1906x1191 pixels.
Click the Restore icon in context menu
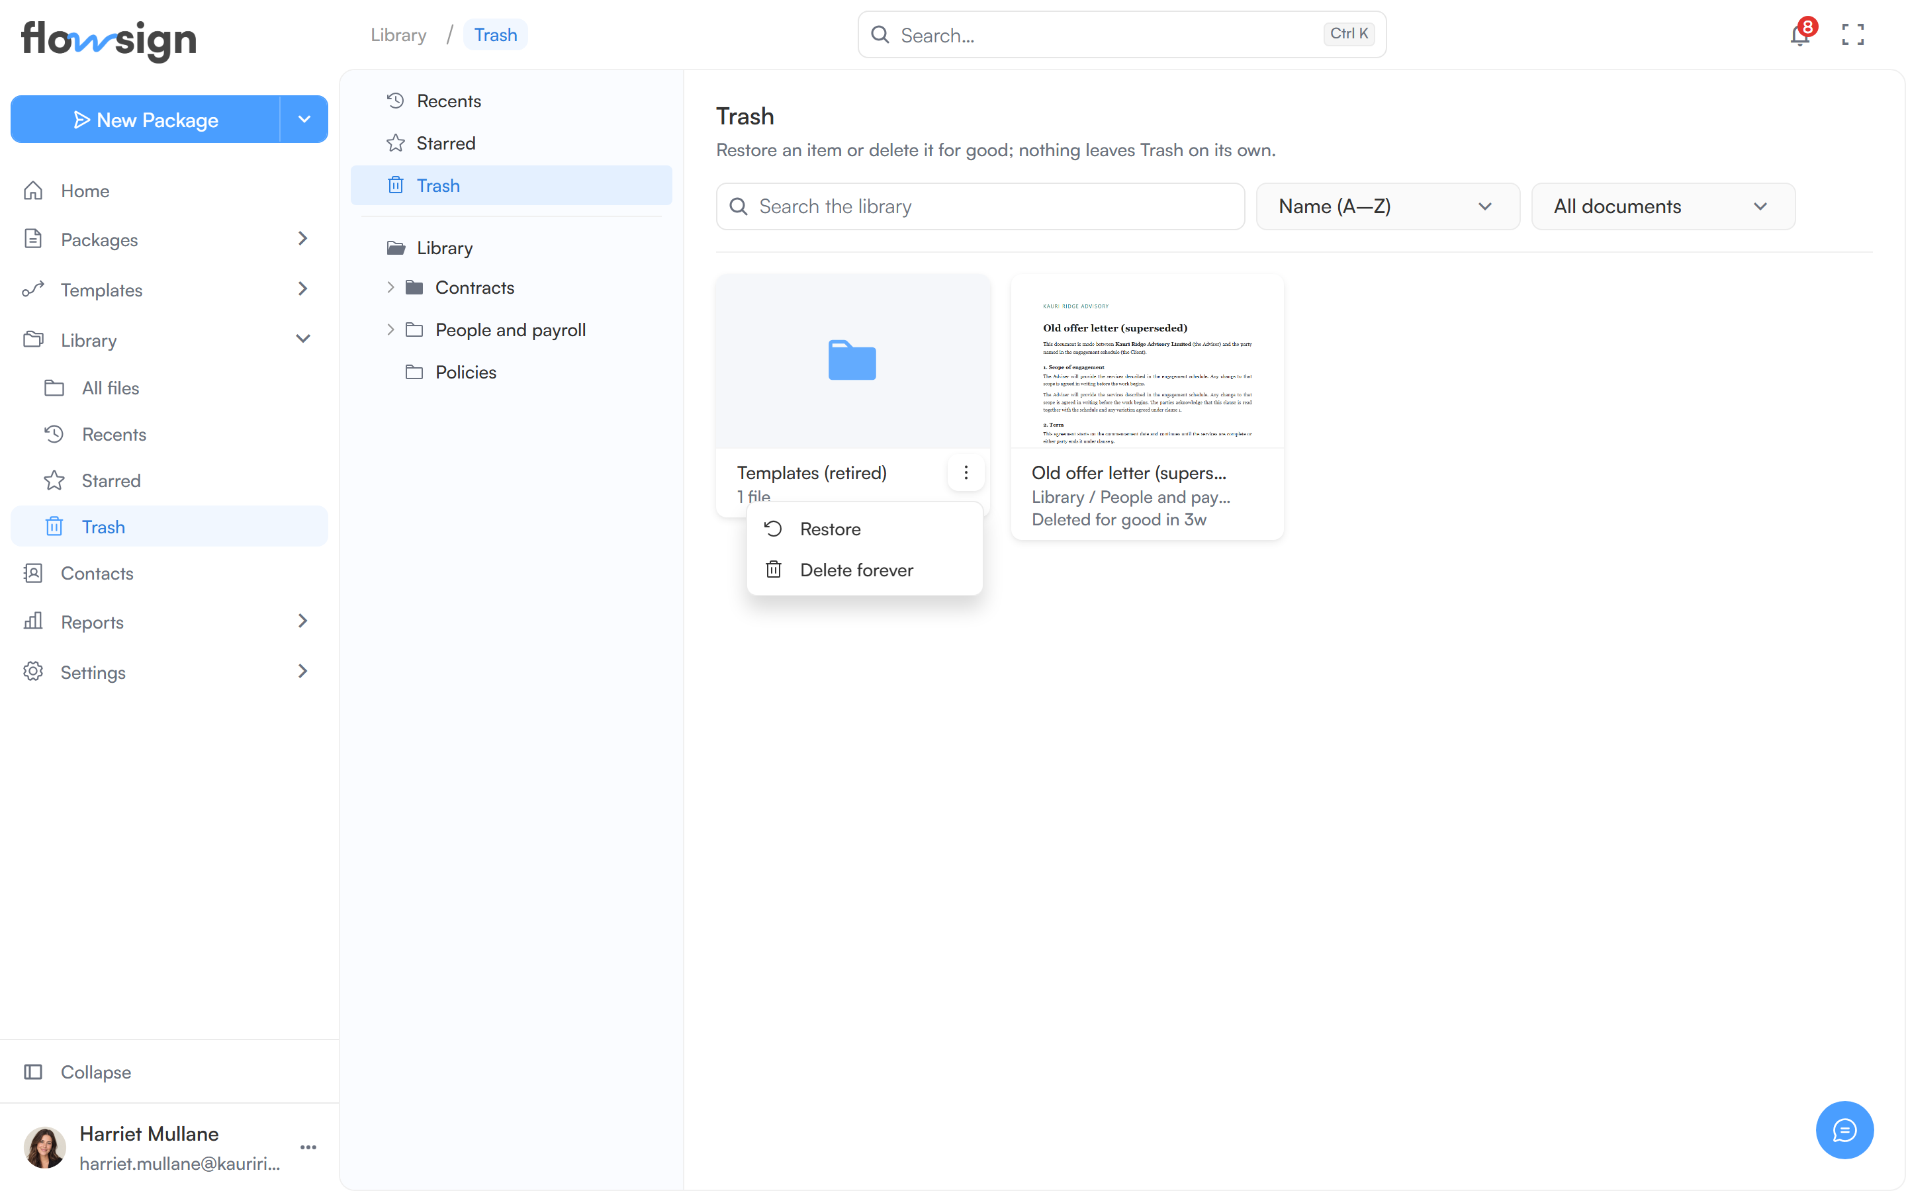point(774,529)
